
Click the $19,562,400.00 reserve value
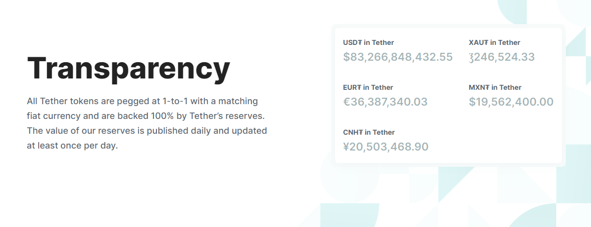tap(511, 102)
